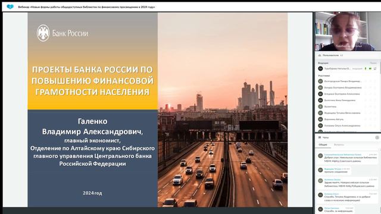
Task: Click the 'Спасибо за информацию' message
Action: 339,211
